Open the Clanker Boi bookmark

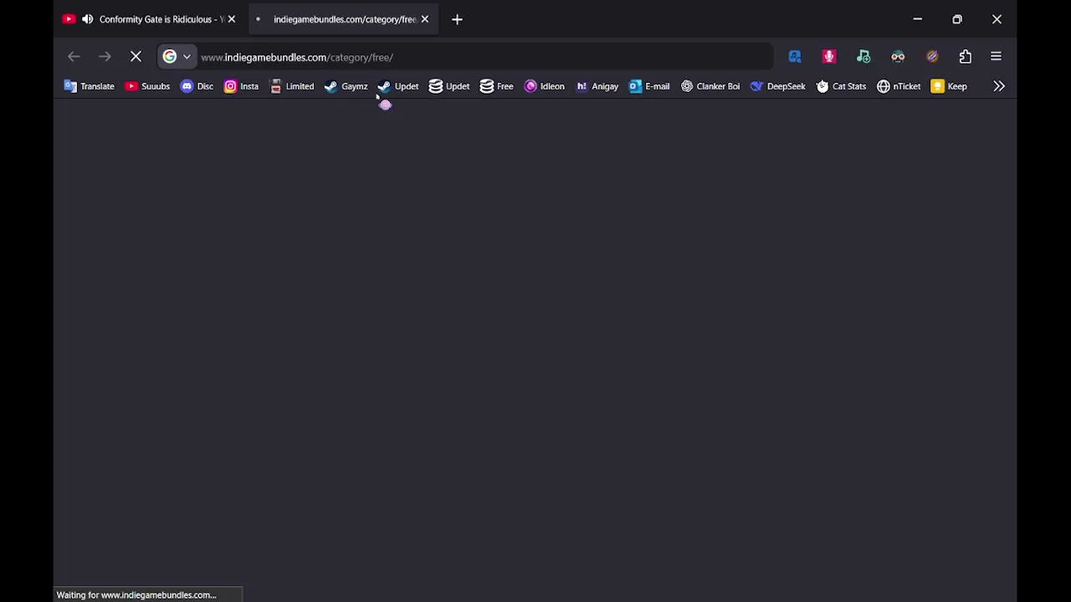(x=710, y=86)
